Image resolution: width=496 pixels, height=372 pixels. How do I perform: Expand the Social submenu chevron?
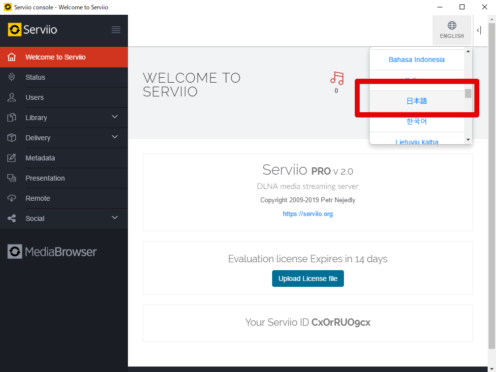(115, 217)
